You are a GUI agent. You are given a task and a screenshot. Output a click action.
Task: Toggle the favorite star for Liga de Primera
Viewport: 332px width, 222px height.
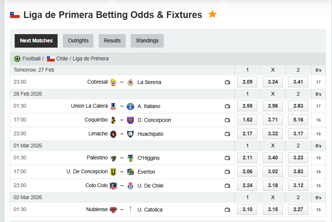pyautogui.click(x=212, y=14)
